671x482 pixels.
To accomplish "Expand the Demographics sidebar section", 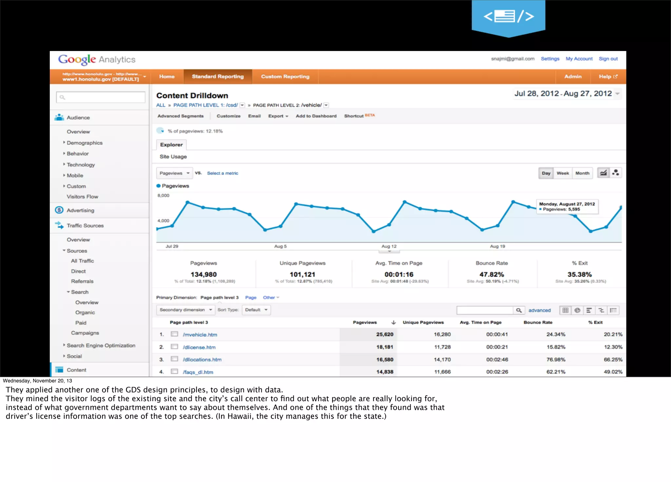I will coord(84,143).
